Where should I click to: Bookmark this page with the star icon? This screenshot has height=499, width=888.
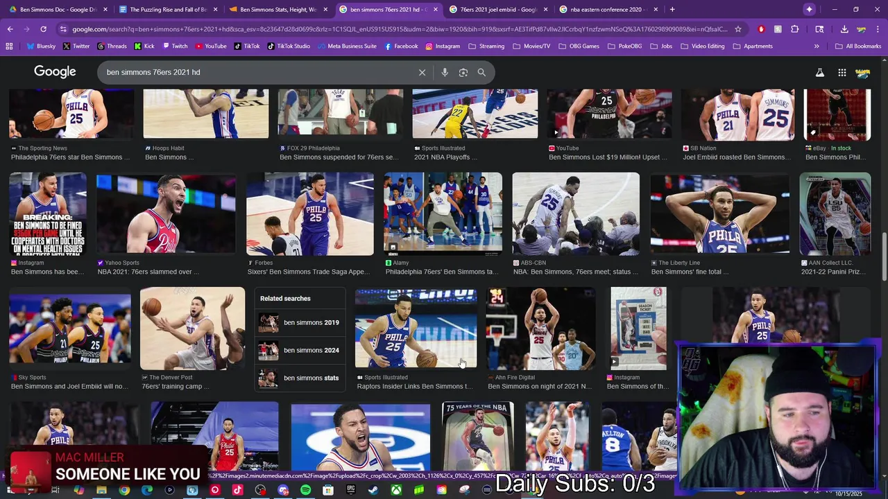pyautogui.click(x=737, y=29)
